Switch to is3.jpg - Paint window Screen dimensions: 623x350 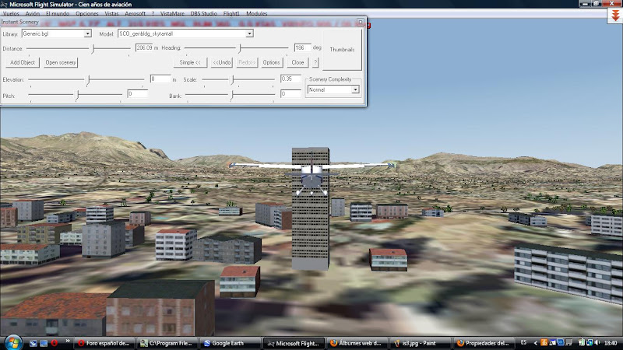420,343
